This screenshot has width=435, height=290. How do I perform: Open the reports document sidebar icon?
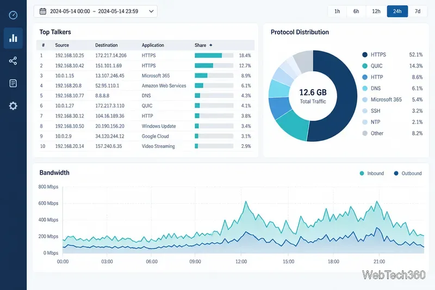click(x=13, y=83)
